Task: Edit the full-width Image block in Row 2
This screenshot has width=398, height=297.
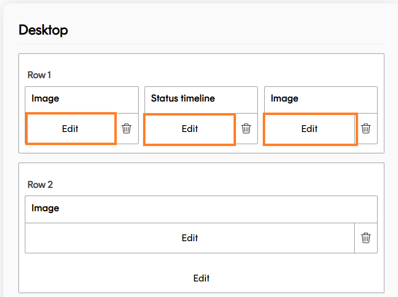Action: [x=190, y=238]
